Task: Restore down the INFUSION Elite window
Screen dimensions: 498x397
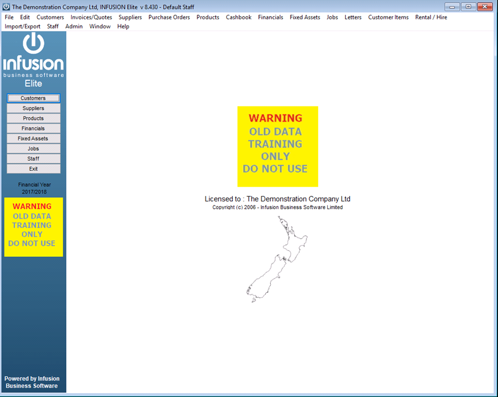Action: click(468, 6)
